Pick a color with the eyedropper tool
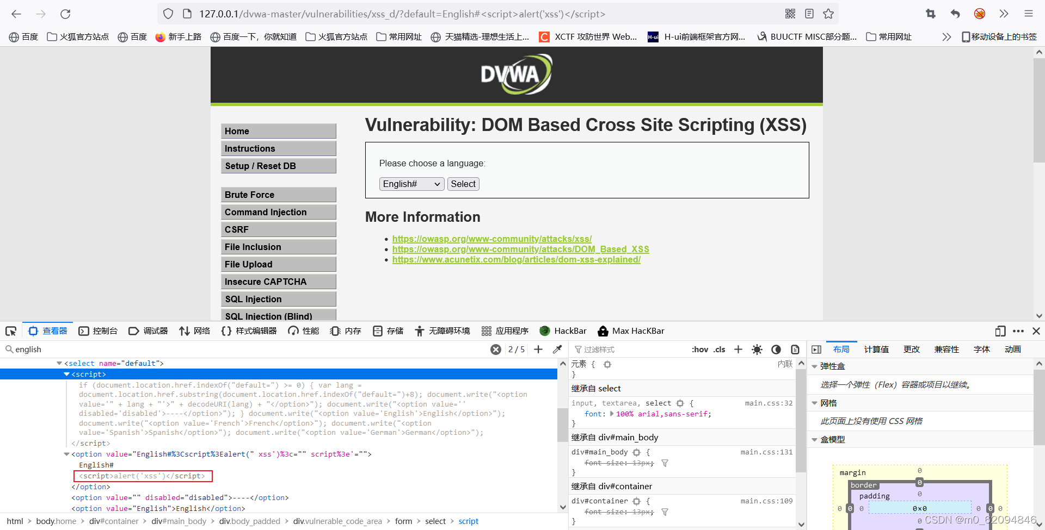Viewport: 1045px width, 530px height. point(557,350)
